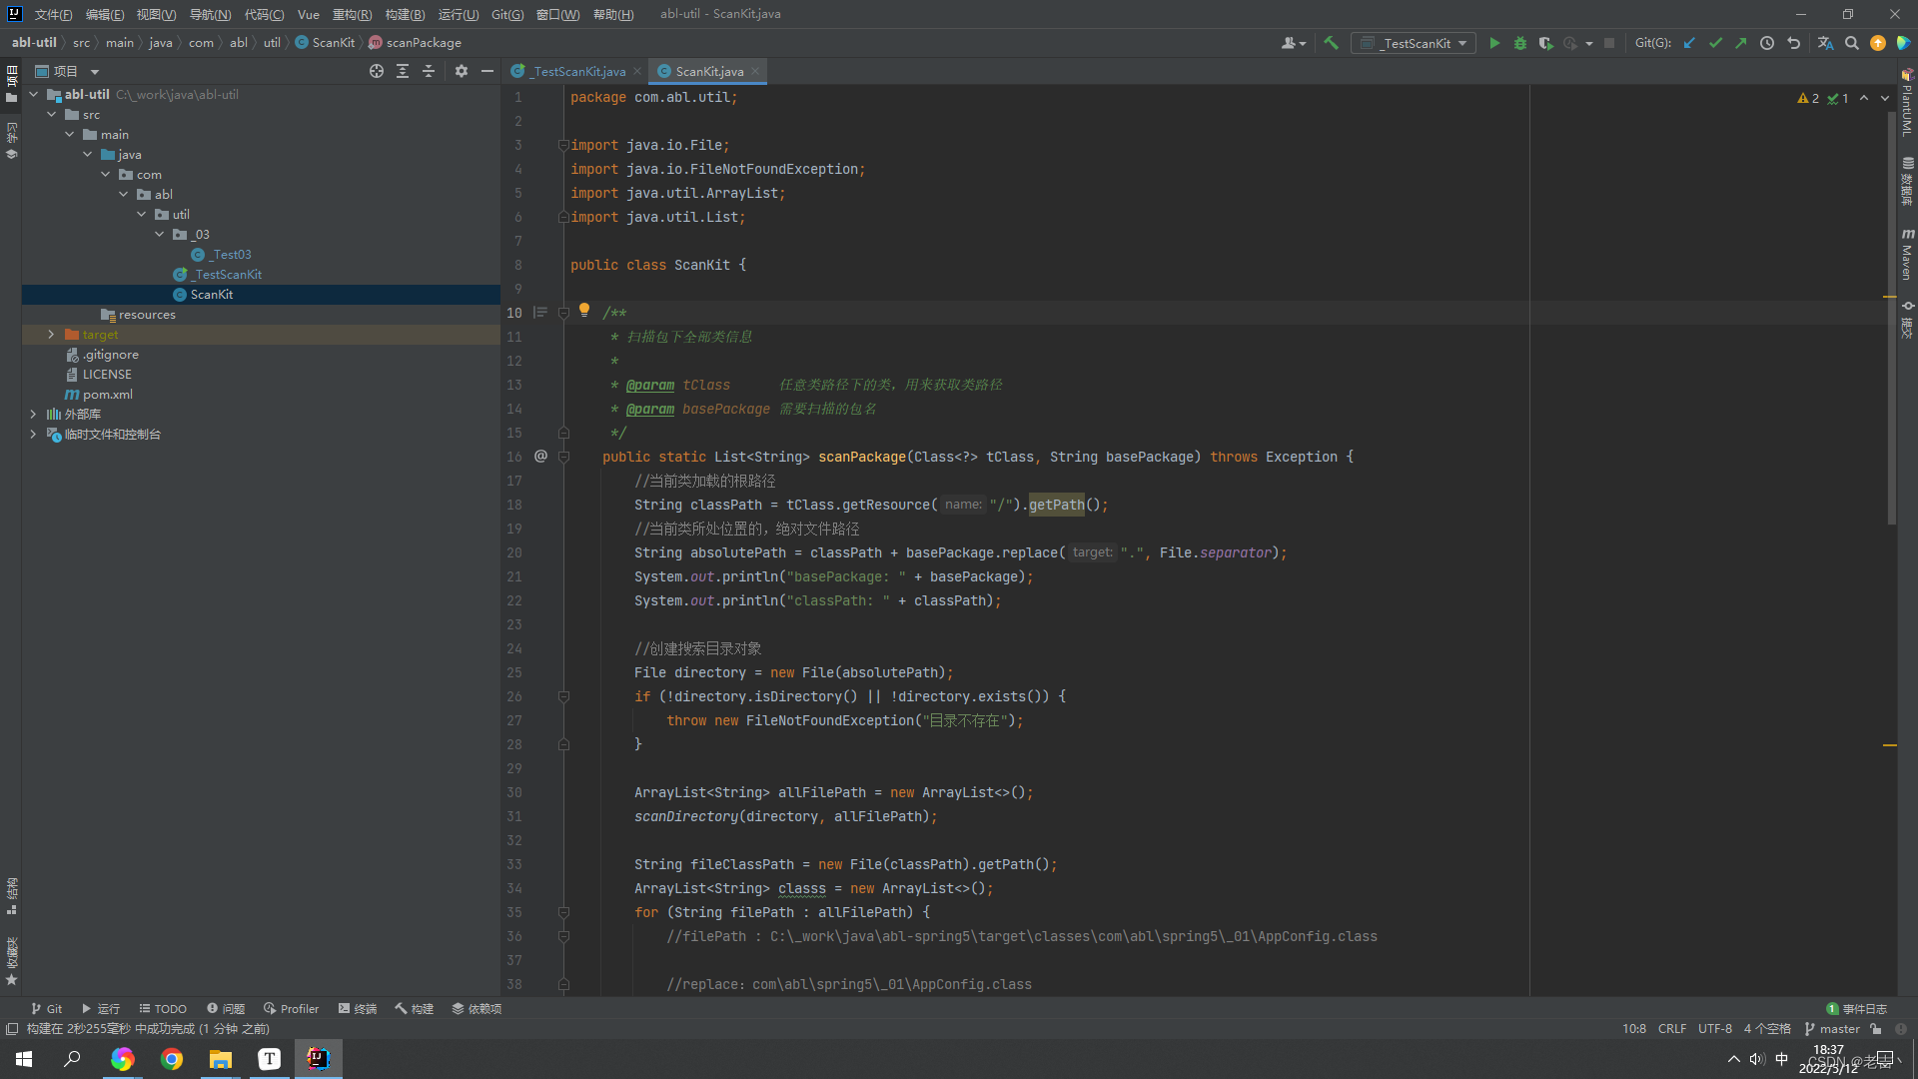Open the 重构(R) menu
The height and width of the screenshot is (1079, 1918).
click(352, 14)
